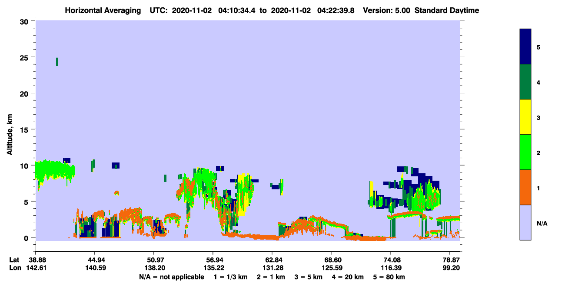
Task: Click the dark green colorbar segment labeled 4
Action: coord(525,82)
